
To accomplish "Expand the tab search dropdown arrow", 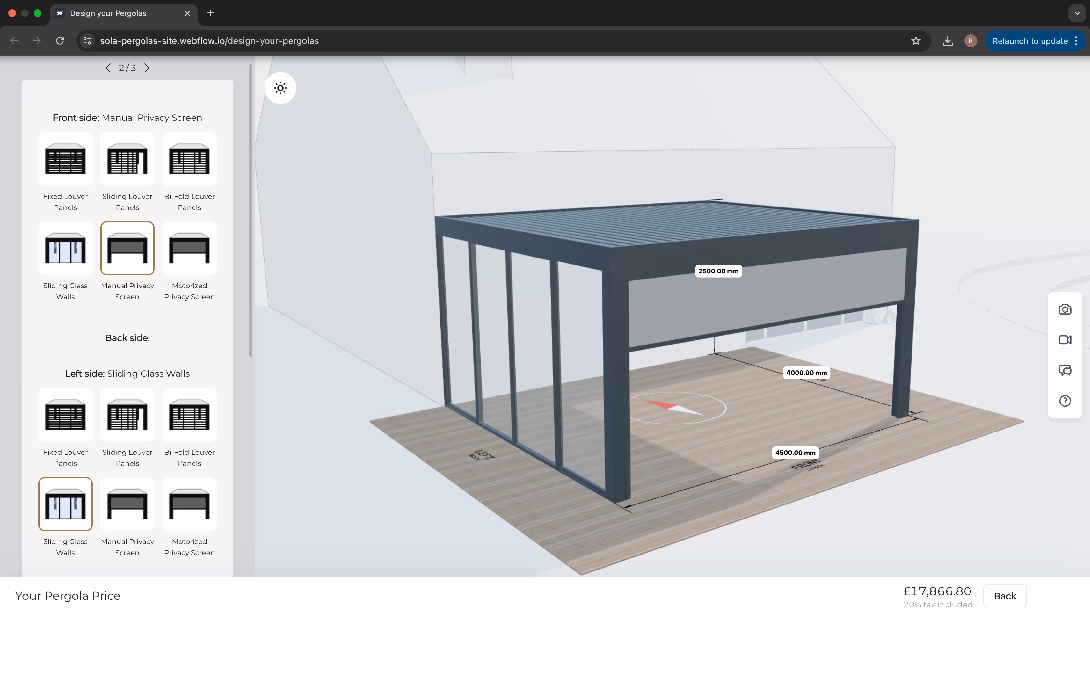I will [1077, 13].
